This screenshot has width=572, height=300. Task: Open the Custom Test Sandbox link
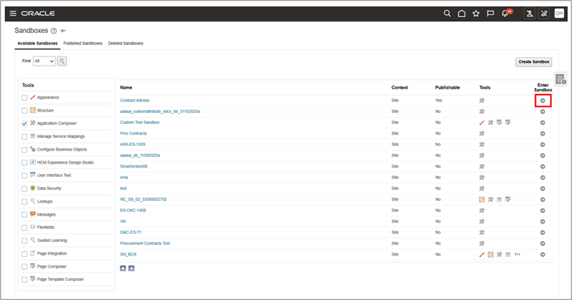click(x=140, y=122)
